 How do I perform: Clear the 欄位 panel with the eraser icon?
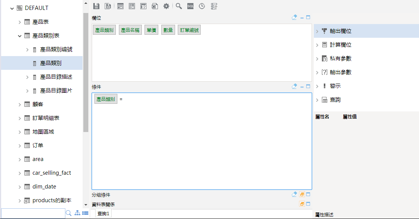294,17
